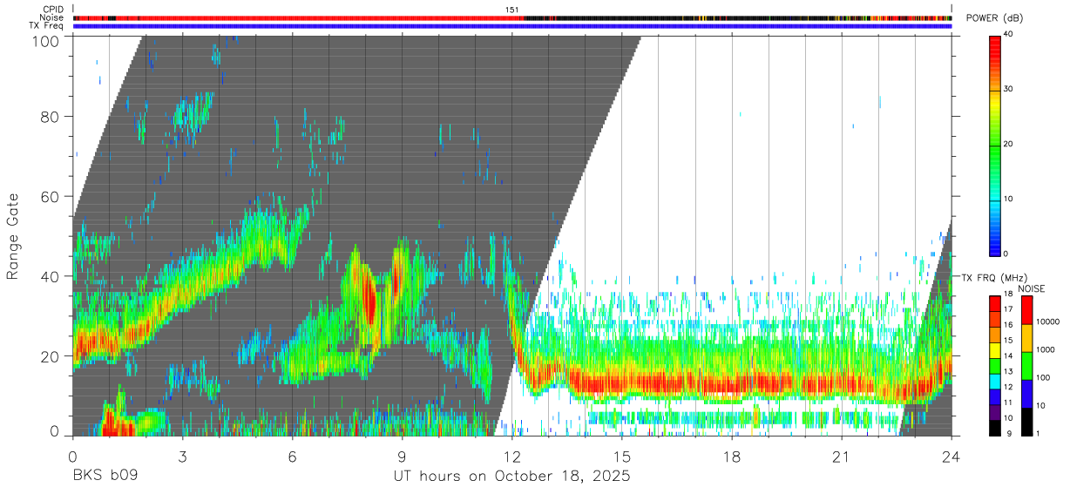Click the 12 tick on UT hours axis
This screenshot has width=1070, height=494.
[512, 457]
